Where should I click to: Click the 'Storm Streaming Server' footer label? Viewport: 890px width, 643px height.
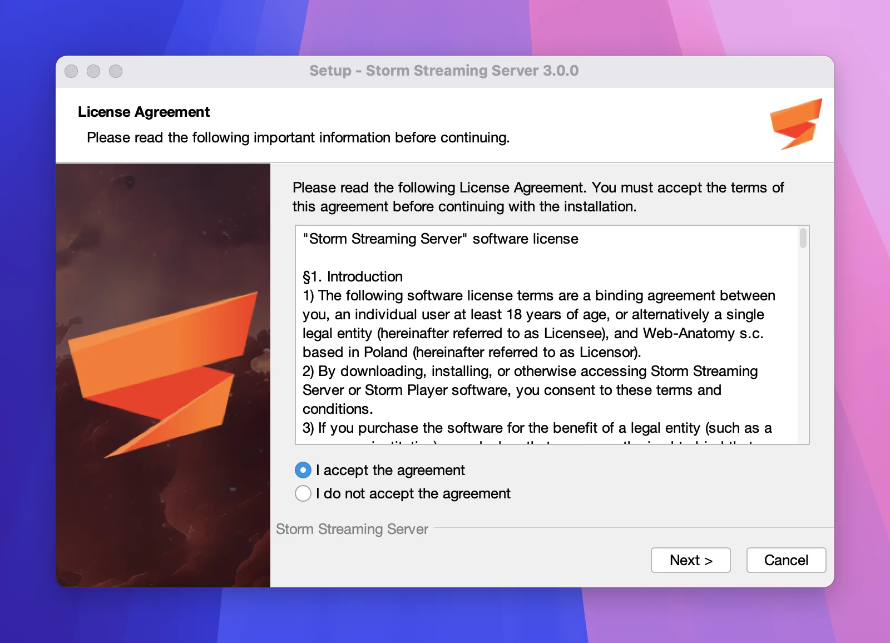[352, 529]
